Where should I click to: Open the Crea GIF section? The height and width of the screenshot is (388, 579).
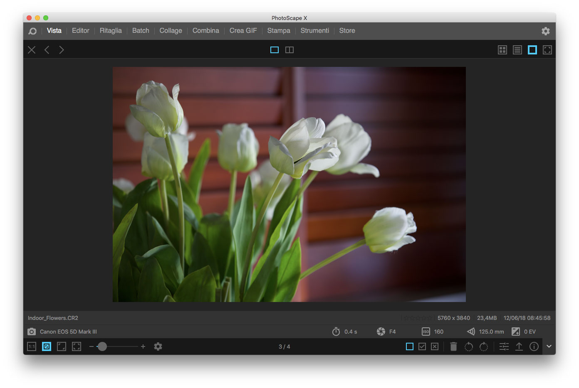[243, 31]
